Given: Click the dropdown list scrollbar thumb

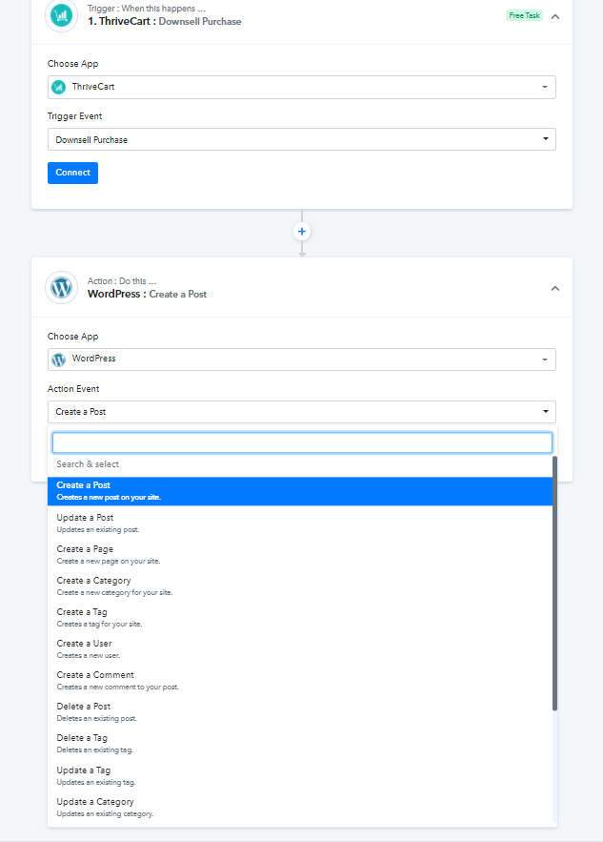Looking at the screenshot, I should click(x=554, y=584).
